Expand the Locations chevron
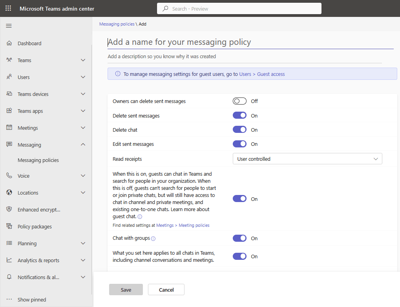Image resolution: width=400 pixels, height=307 pixels. pos(83,192)
